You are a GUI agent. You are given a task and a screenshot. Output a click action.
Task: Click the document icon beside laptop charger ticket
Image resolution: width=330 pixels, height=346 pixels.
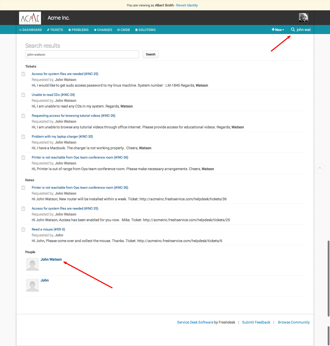click(x=23, y=137)
